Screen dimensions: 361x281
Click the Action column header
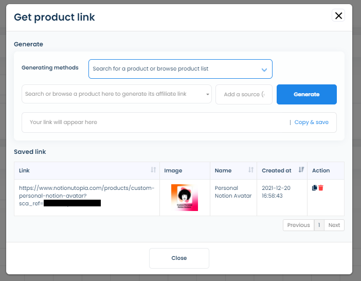[x=321, y=170]
